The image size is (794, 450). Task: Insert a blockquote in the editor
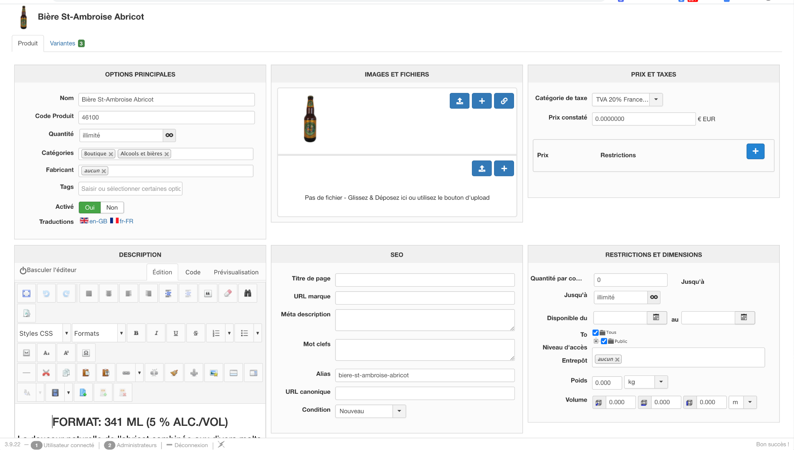pyautogui.click(x=208, y=293)
